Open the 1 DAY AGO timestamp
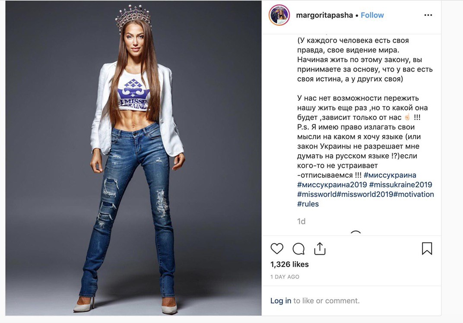Image resolution: width=463 pixels, height=323 pixels. (285, 277)
